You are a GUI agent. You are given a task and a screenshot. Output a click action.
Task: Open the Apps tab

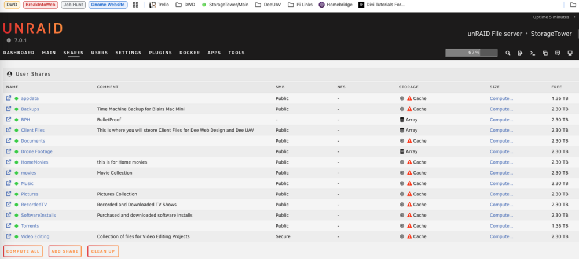(x=214, y=53)
